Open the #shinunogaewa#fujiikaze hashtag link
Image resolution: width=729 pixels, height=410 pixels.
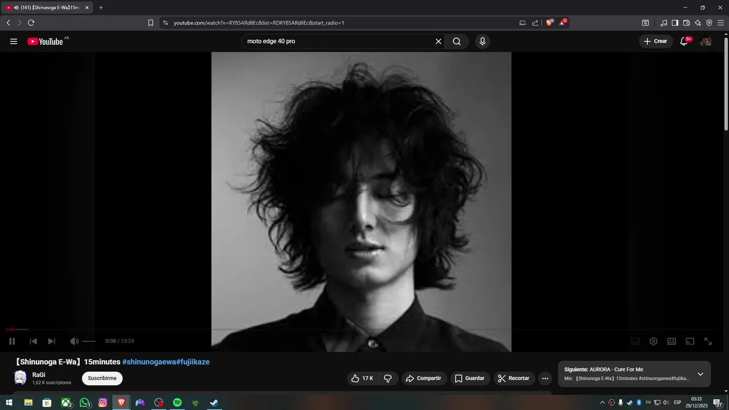(x=166, y=362)
